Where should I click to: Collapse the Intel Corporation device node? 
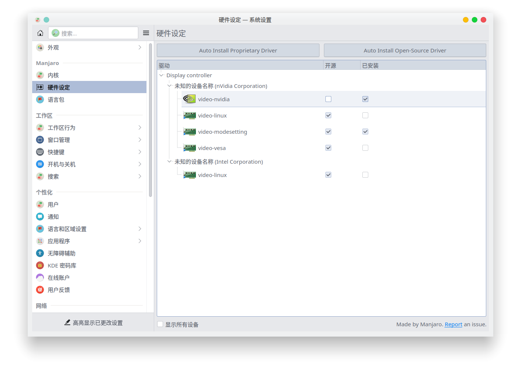click(x=169, y=162)
